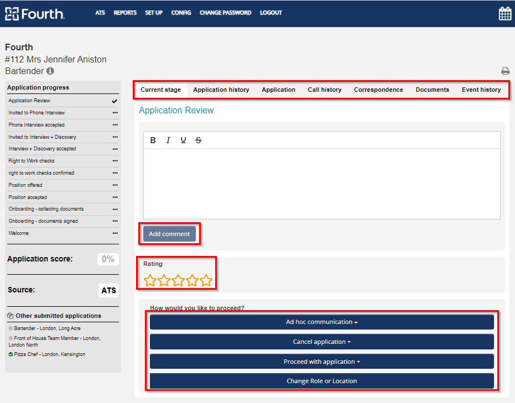Image resolution: width=515 pixels, height=403 pixels.
Task: Click ellipsis for right to work checks confirmed
Action: tap(115, 173)
